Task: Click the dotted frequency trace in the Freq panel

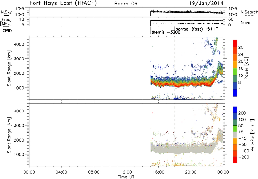Action: coord(187,23)
